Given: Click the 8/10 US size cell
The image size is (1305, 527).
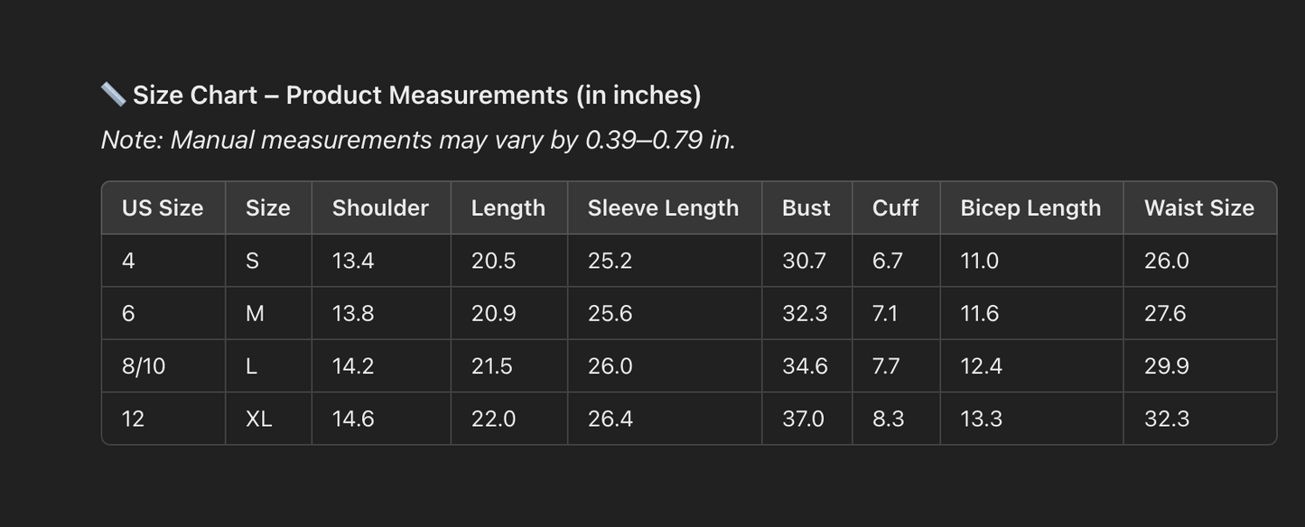Looking at the screenshot, I should coord(144,366).
